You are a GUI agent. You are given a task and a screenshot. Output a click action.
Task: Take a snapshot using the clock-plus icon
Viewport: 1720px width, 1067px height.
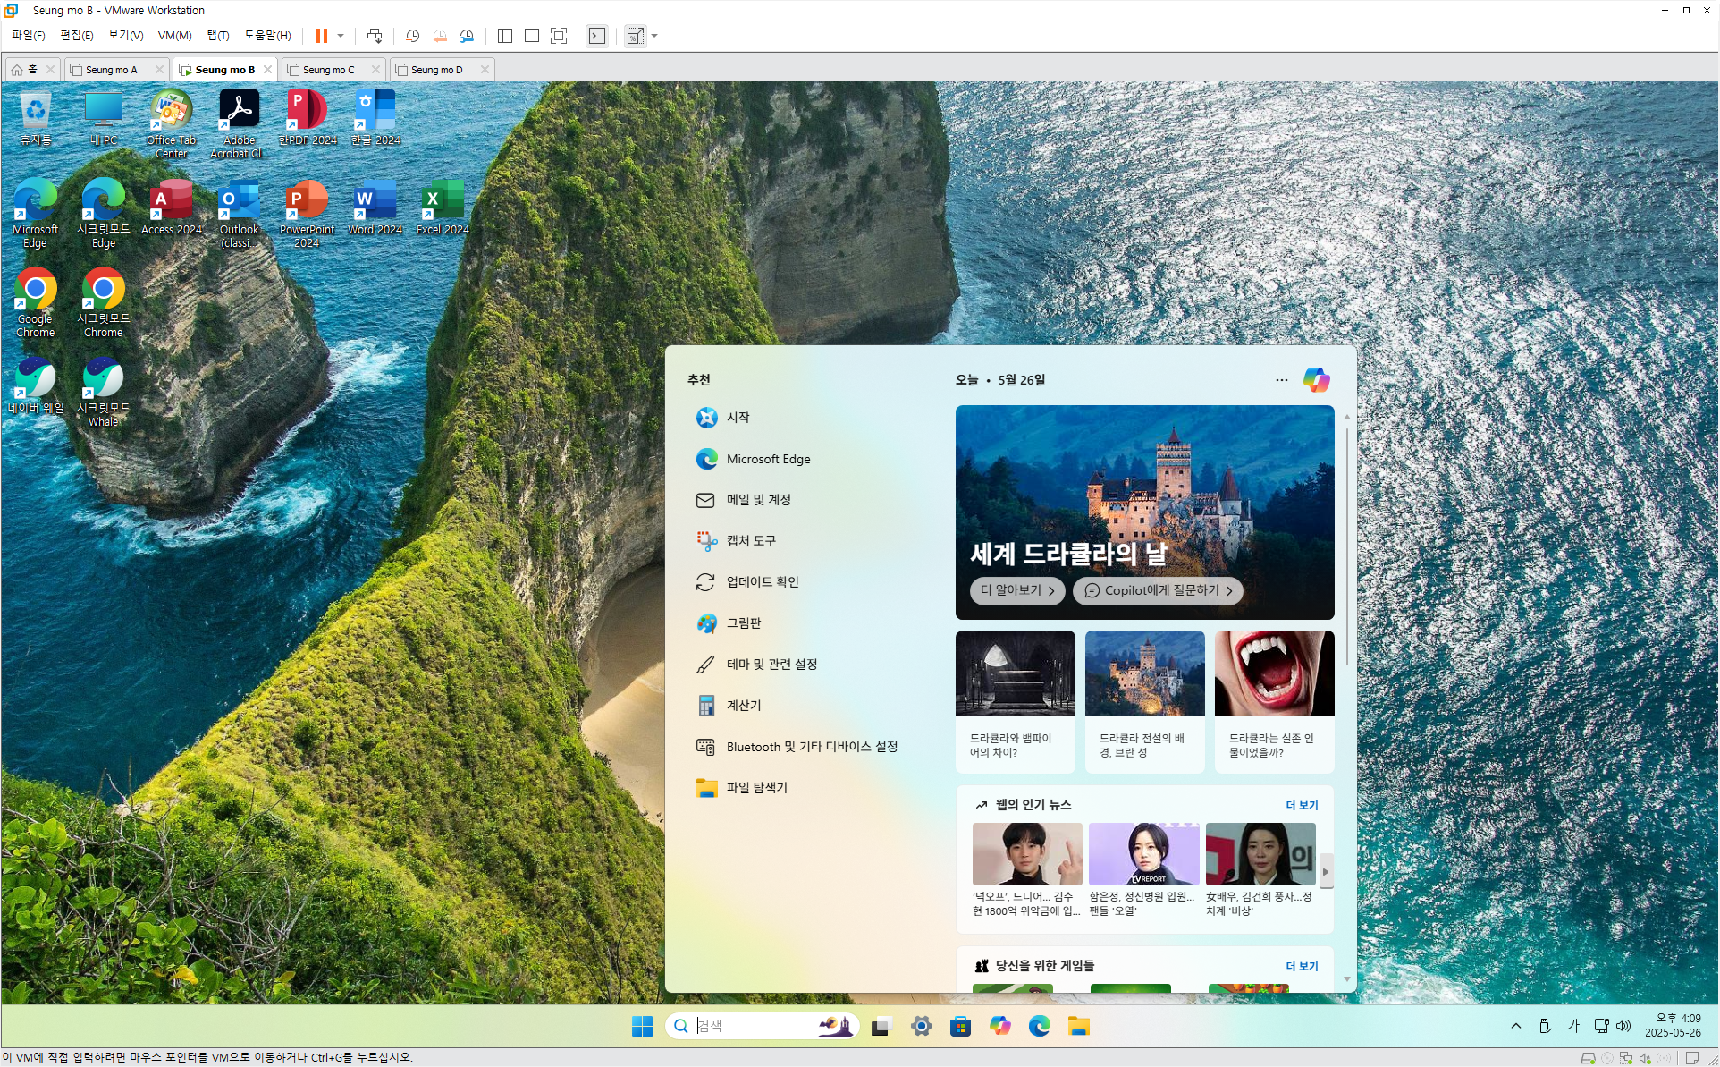coord(412,36)
